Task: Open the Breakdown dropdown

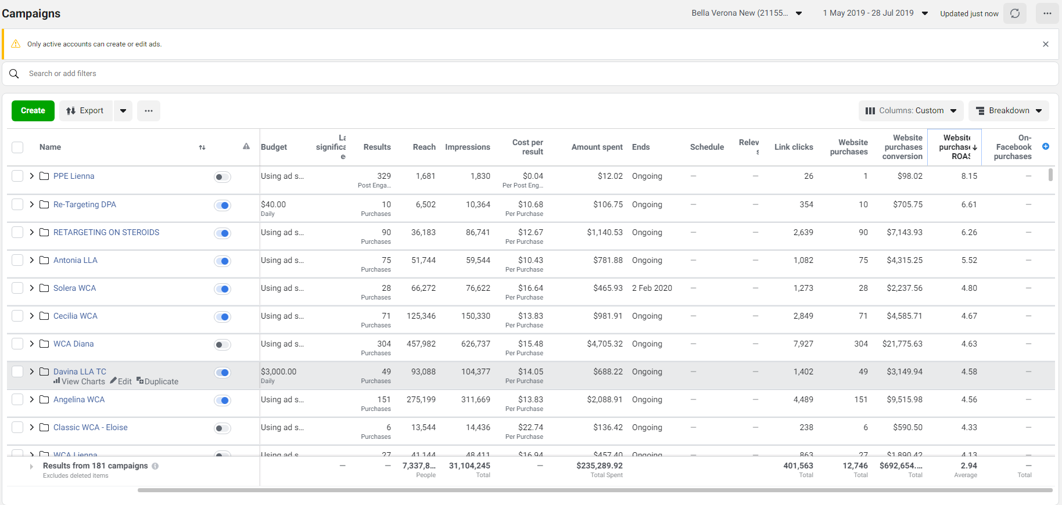Action: pyautogui.click(x=1009, y=111)
